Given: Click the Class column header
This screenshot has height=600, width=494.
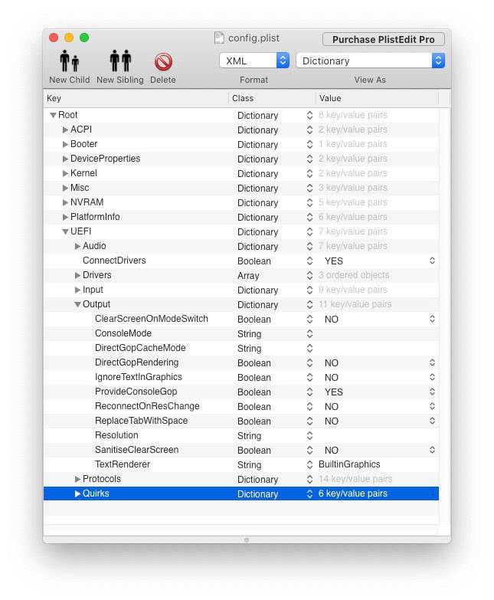Looking at the screenshot, I should pyautogui.click(x=272, y=98).
